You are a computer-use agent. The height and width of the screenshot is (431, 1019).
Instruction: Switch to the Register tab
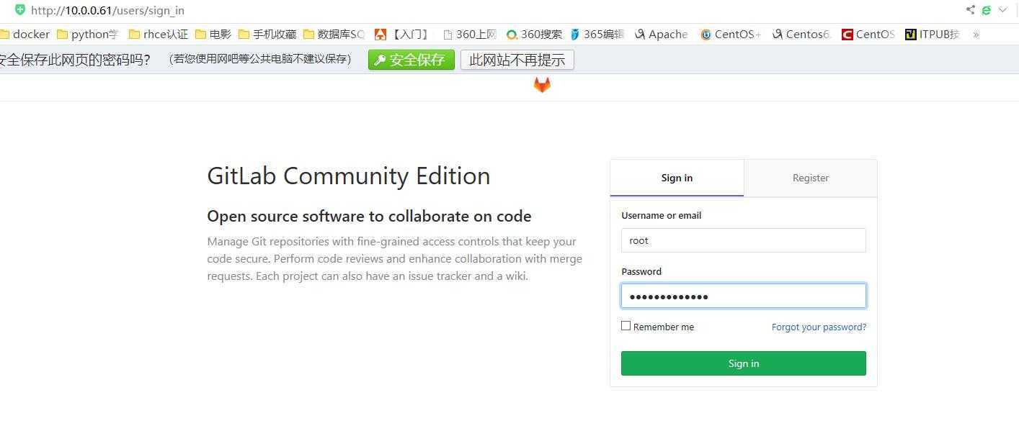[x=811, y=178]
